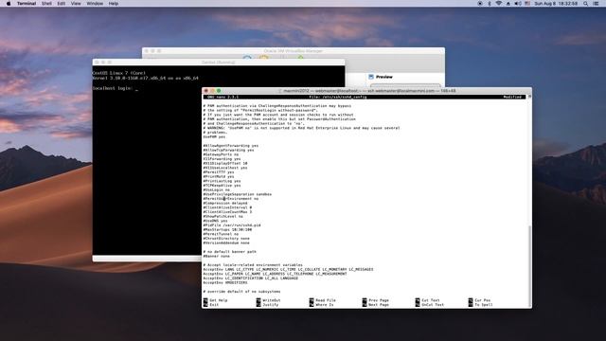Click the Get Help shortcut in nano

[x=216, y=300]
